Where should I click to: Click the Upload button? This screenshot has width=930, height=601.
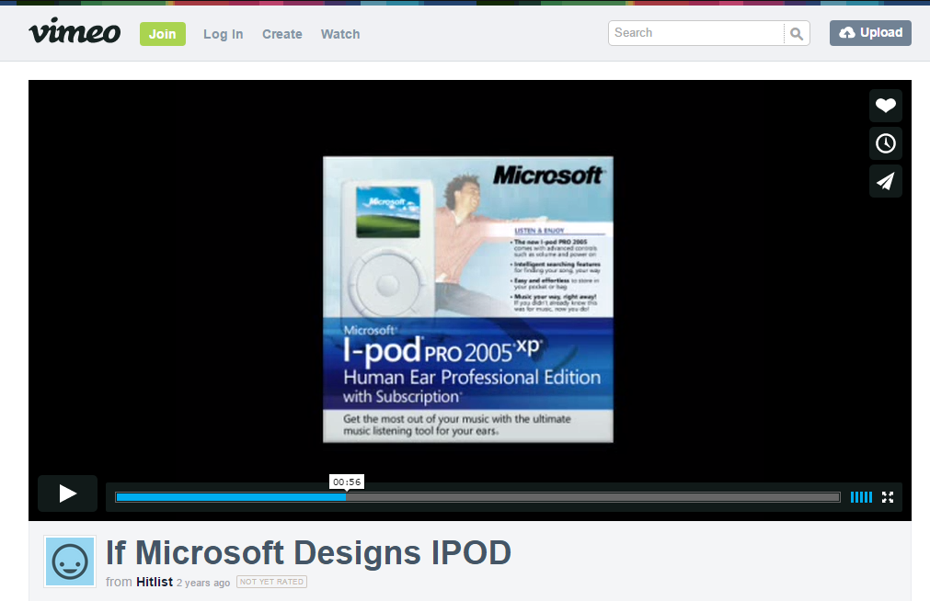[870, 32]
